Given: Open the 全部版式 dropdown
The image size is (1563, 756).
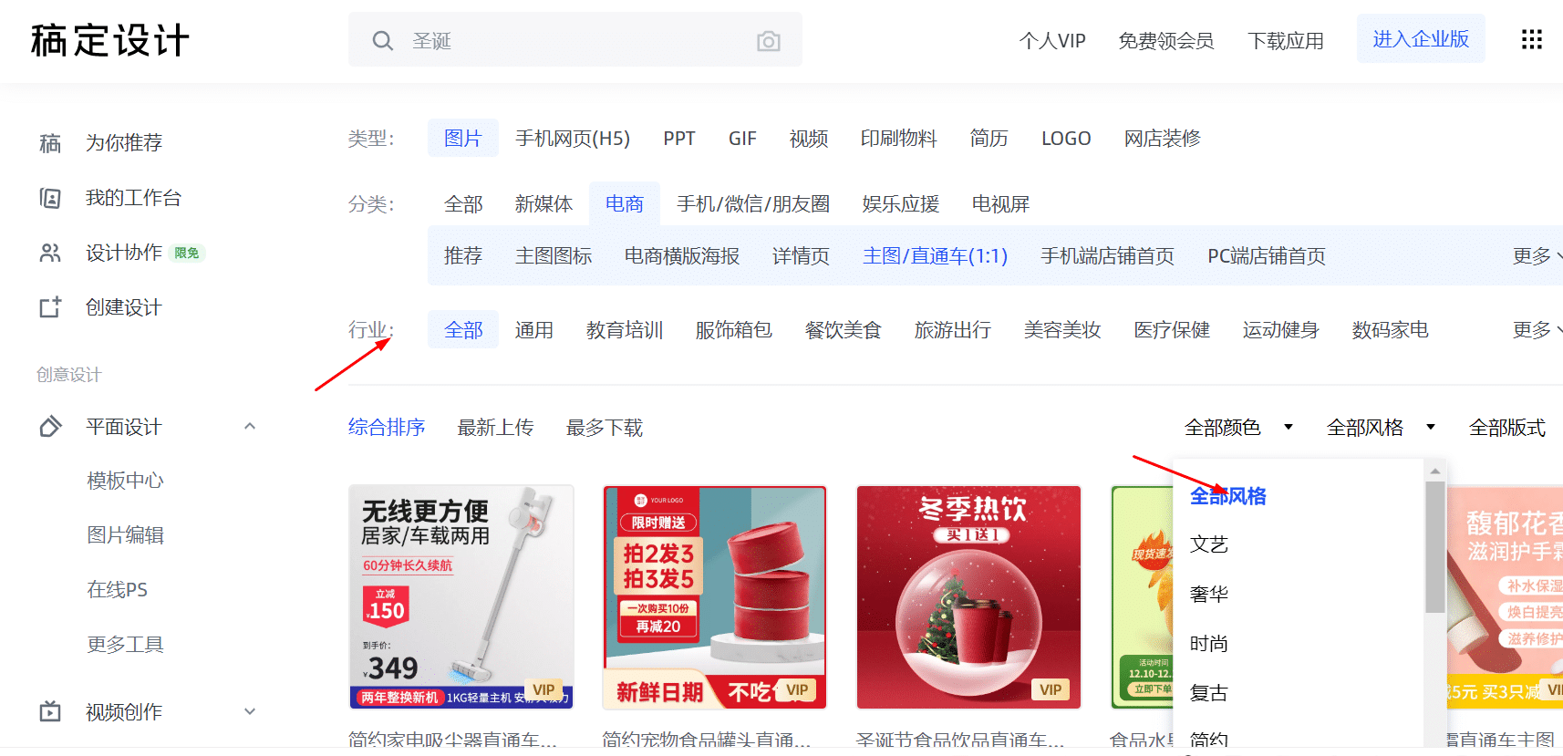Looking at the screenshot, I should click(1507, 428).
